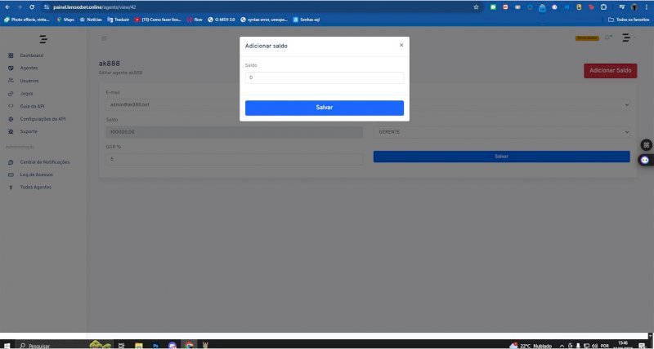Click the Suporte icon in sidebar
This screenshot has width=654, height=349.
(x=11, y=131)
